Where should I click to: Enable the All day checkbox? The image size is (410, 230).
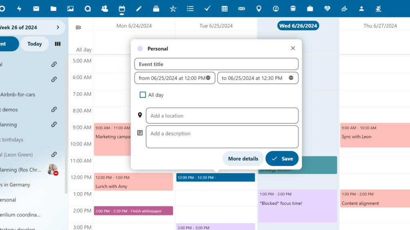point(143,95)
